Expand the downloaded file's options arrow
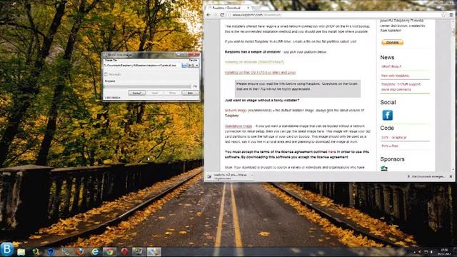 (x=252, y=176)
